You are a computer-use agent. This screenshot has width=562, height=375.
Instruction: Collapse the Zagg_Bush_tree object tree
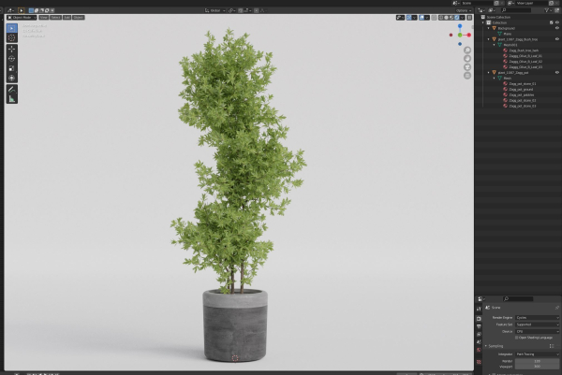(x=489, y=39)
